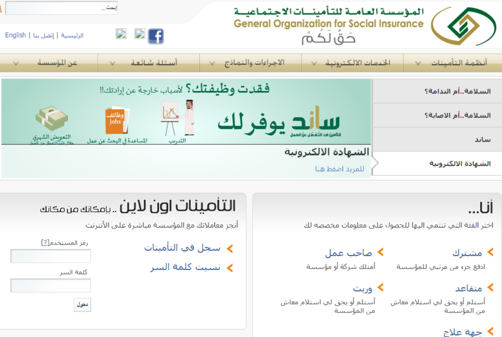This screenshot has width=502, height=337.
Task: Select the السلامة..أم الاصابة؟ banner tab
Action: coord(437,115)
